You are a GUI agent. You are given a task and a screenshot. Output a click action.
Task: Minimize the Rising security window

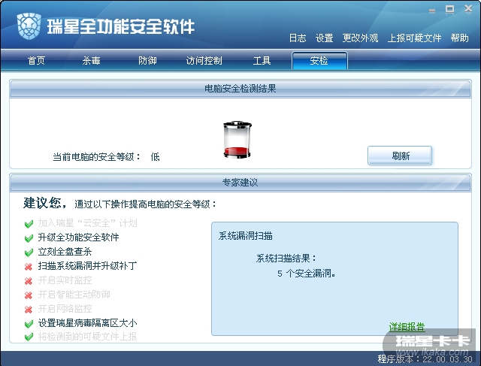432,11
